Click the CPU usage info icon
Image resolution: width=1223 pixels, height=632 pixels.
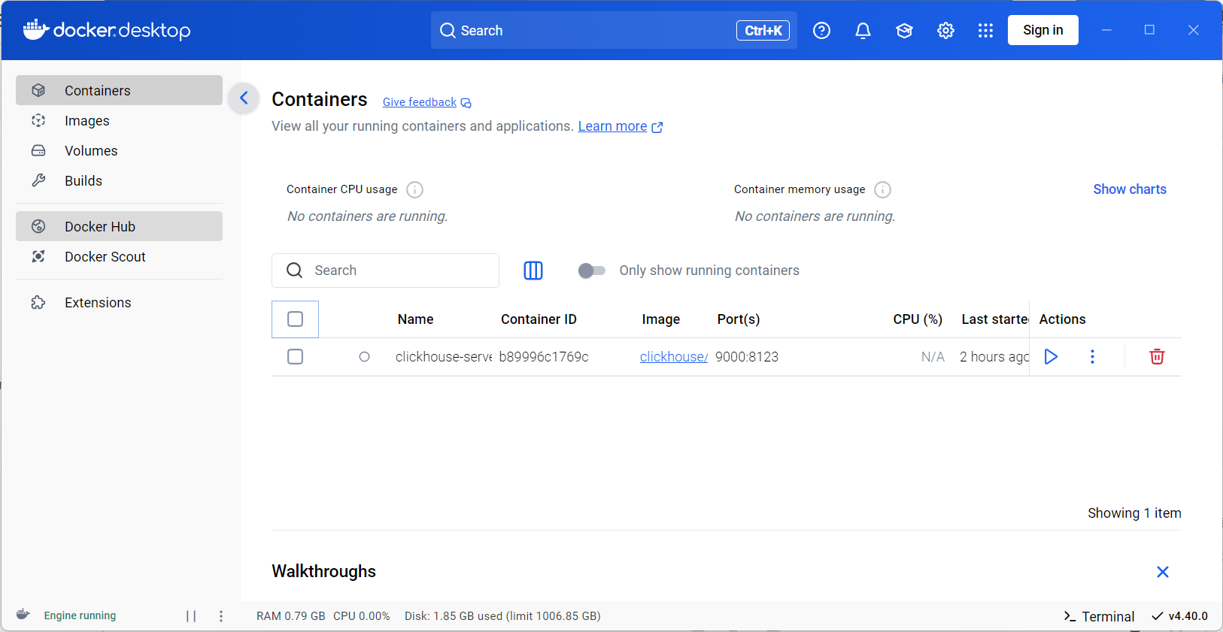414,189
